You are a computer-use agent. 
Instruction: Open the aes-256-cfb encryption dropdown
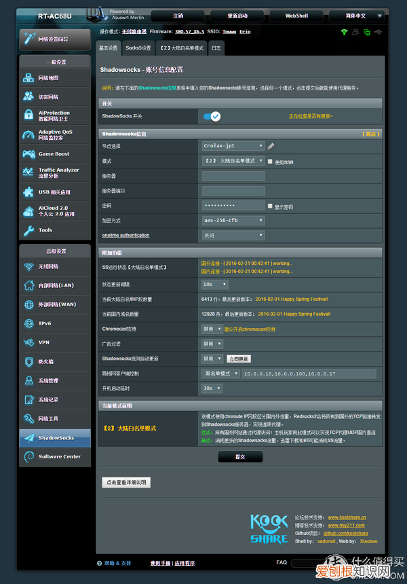(x=233, y=221)
